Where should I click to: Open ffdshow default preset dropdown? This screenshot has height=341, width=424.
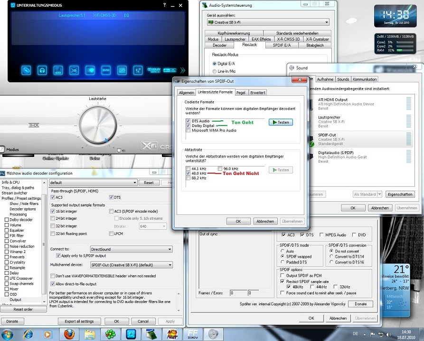point(93,183)
